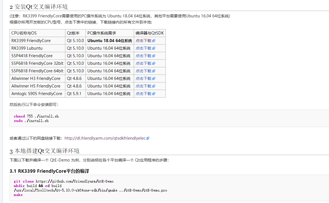Click the 'RK3399 Lubuntu' table cell
This screenshot has height=203, width=329.
pyautogui.click(x=37, y=48)
